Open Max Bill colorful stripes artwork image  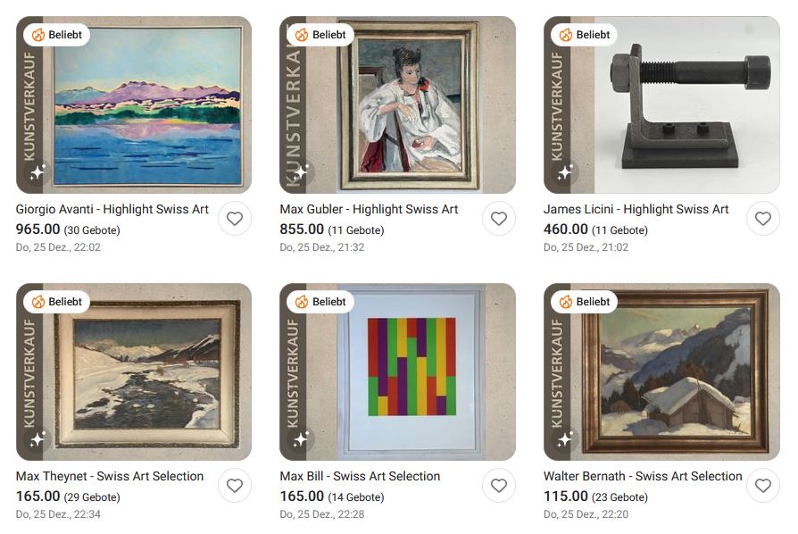tap(397, 371)
